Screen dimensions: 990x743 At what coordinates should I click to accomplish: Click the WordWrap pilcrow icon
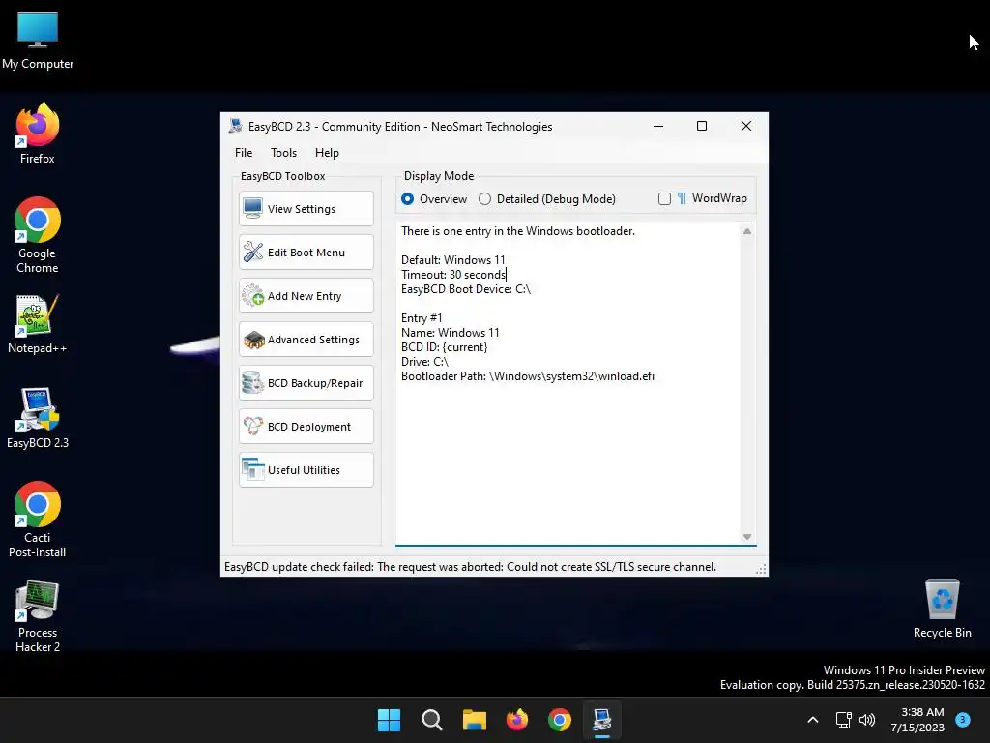(682, 198)
